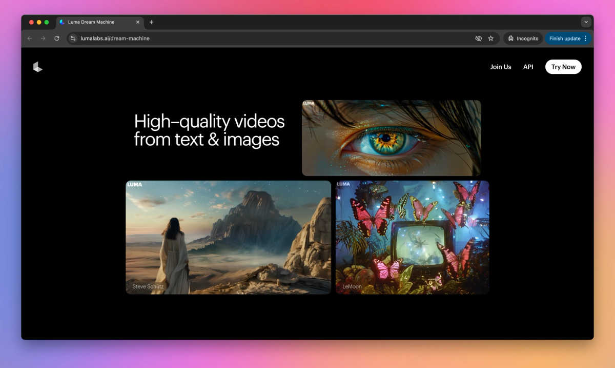The width and height of the screenshot is (615, 368).
Task: Click the tracking protection eye icon
Action: pos(479,38)
